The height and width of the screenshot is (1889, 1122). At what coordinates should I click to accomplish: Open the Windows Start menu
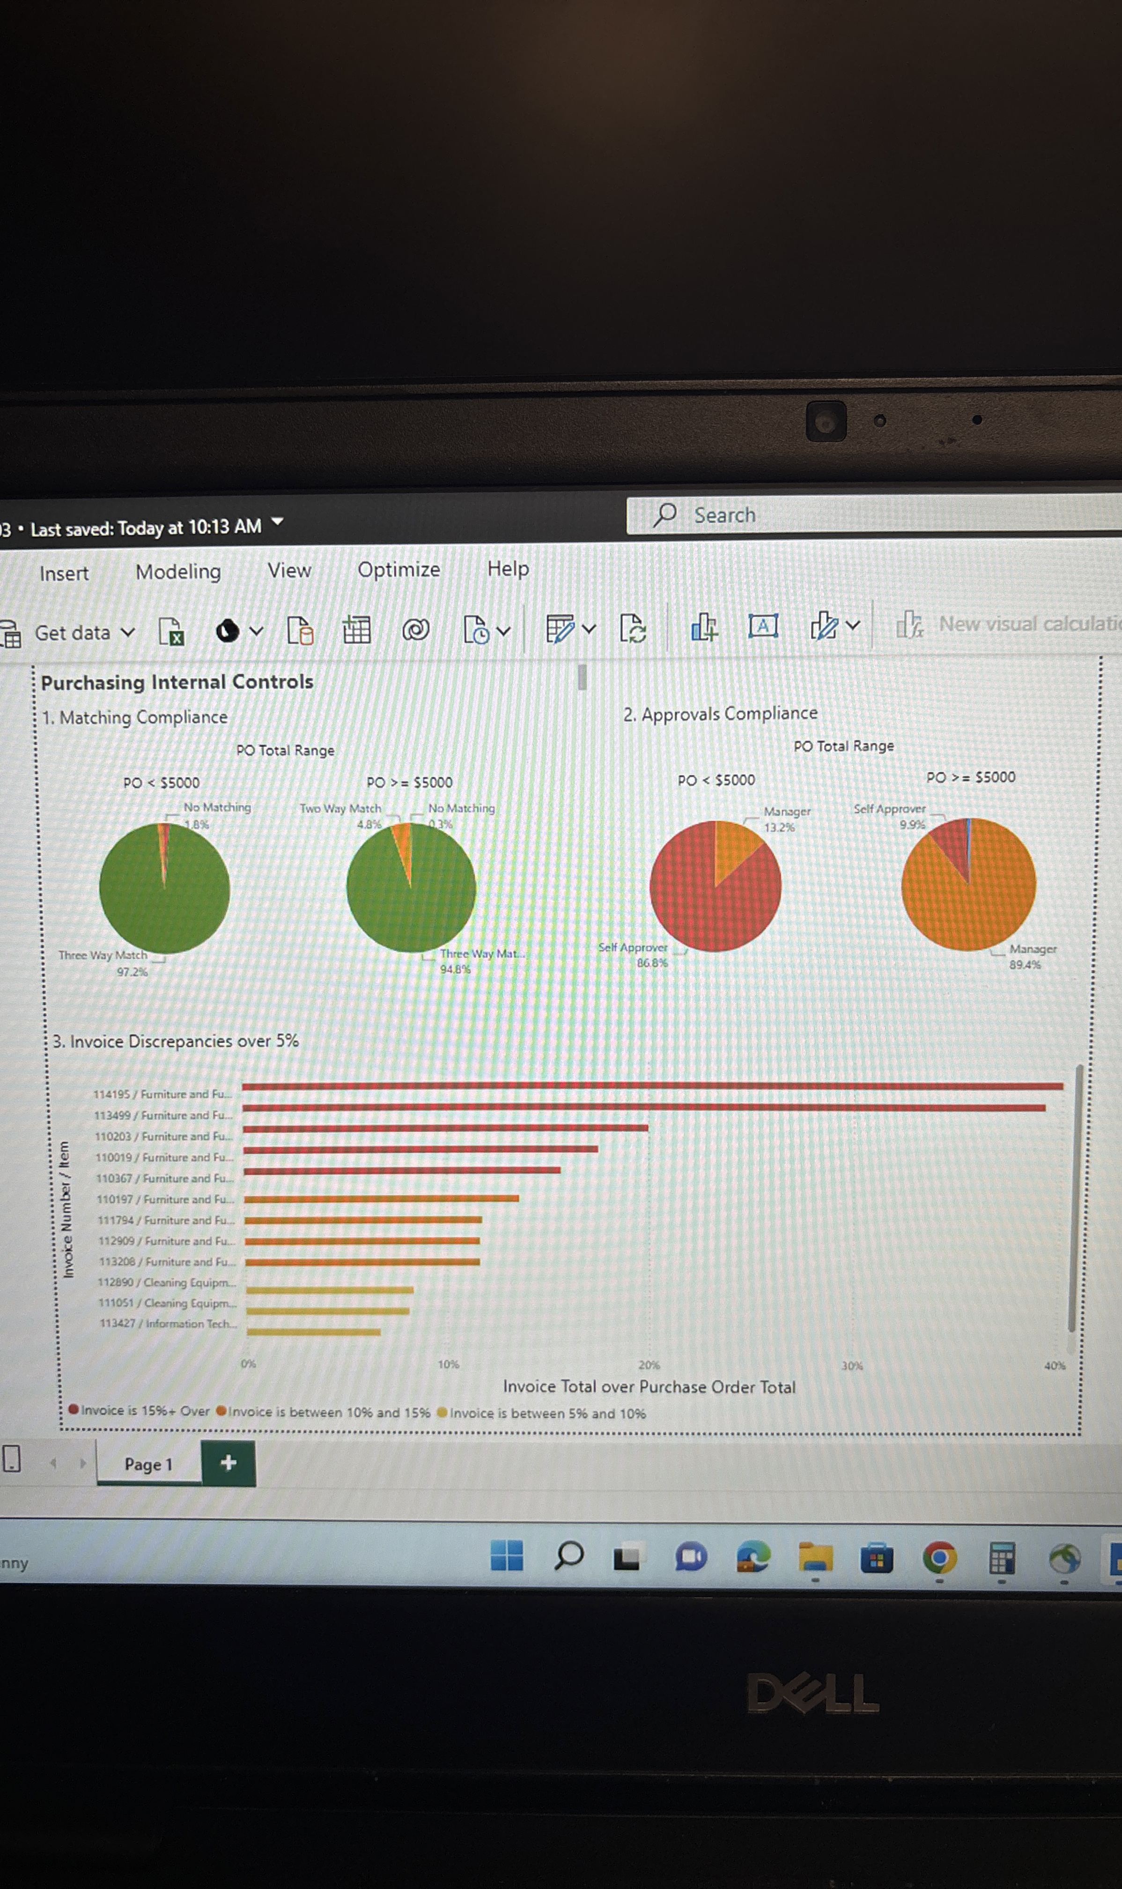tap(506, 1556)
